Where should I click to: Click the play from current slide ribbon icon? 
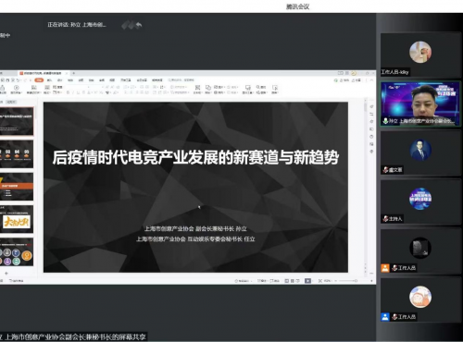17,88
